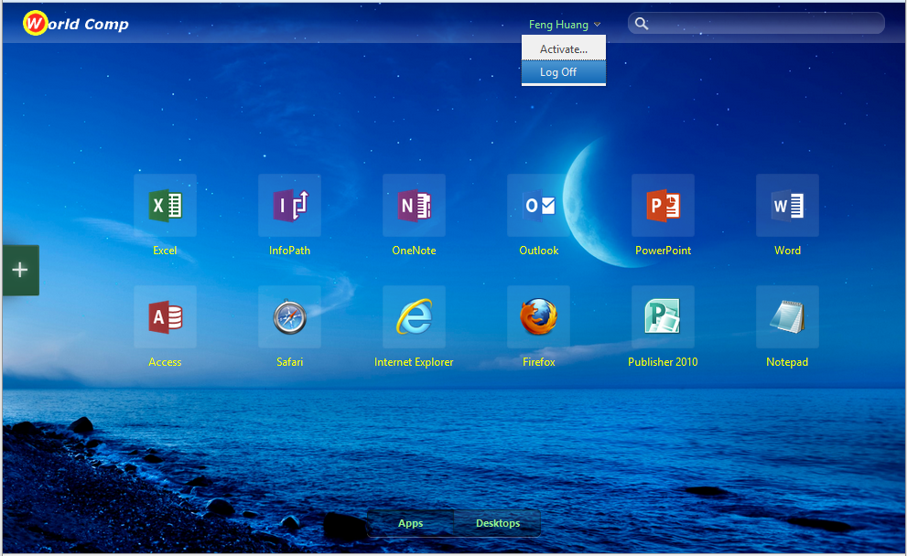Open the Internet Explorer icon
Screen dimensions: 907x556
(414, 317)
